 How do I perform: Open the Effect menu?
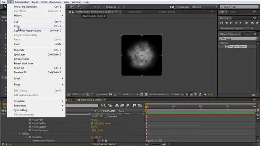click(x=43, y=2)
